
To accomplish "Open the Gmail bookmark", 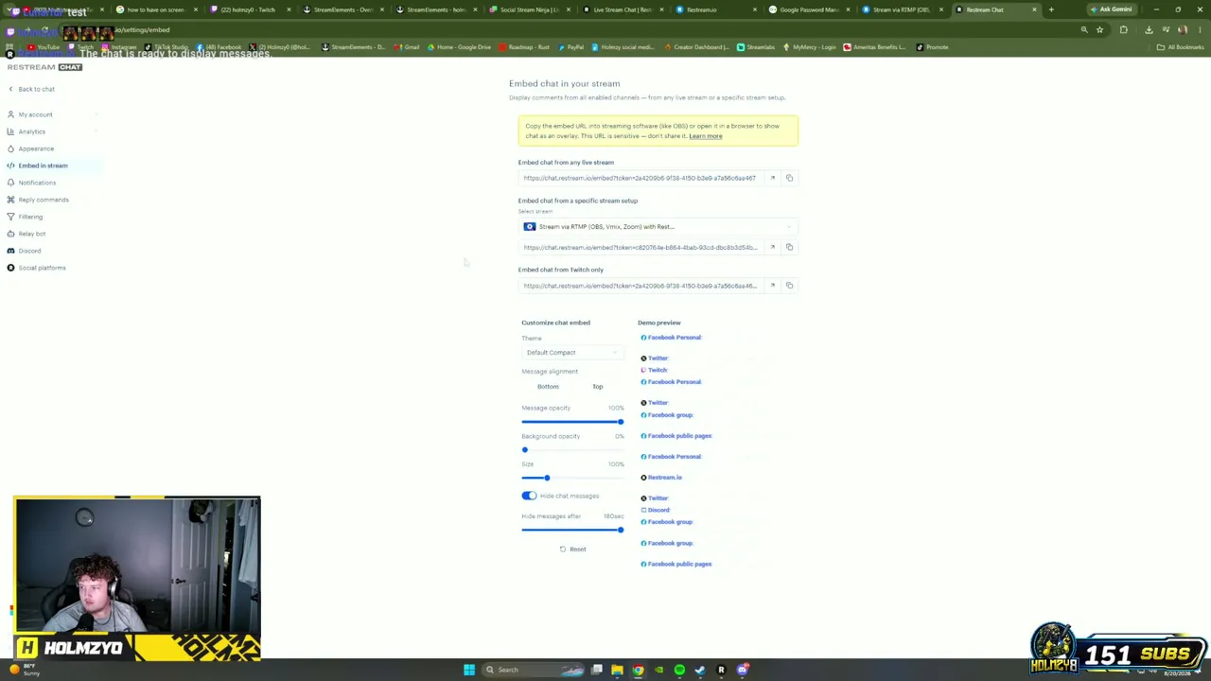I will (x=408, y=47).
